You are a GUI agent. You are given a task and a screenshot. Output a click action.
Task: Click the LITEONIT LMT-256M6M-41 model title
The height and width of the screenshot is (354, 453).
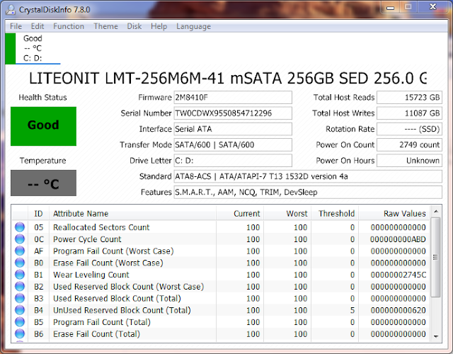(x=228, y=79)
